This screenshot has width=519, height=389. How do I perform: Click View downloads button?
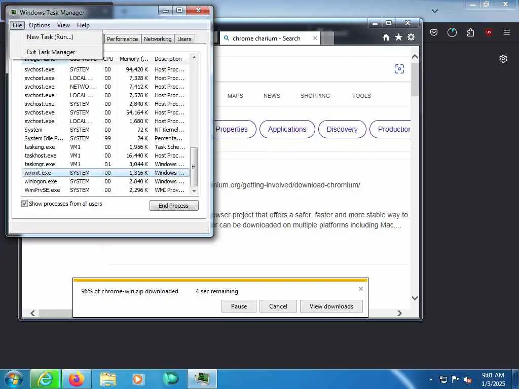[331, 306]
